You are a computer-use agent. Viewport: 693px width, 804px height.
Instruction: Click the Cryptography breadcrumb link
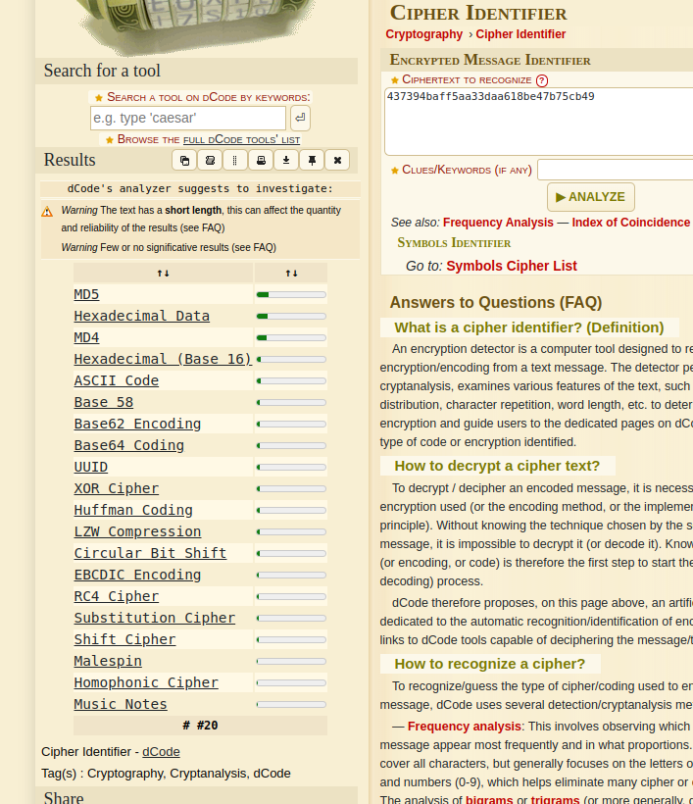click(x=423, y=34)
